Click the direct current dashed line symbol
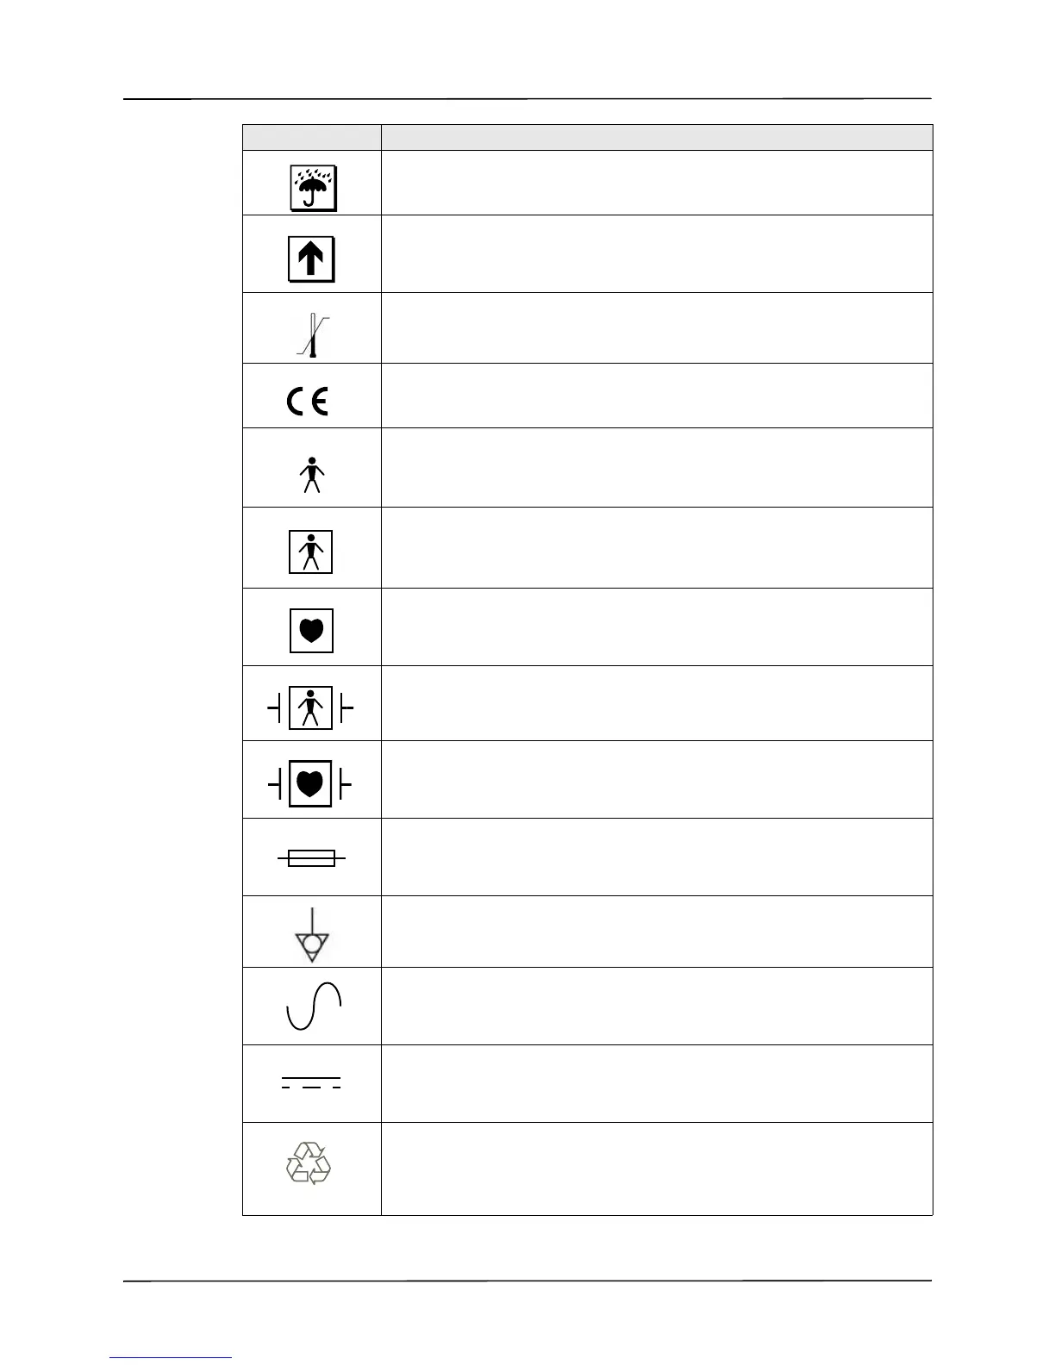The height and width of the screenshot is (1365, 1055). pos(311,1082)
